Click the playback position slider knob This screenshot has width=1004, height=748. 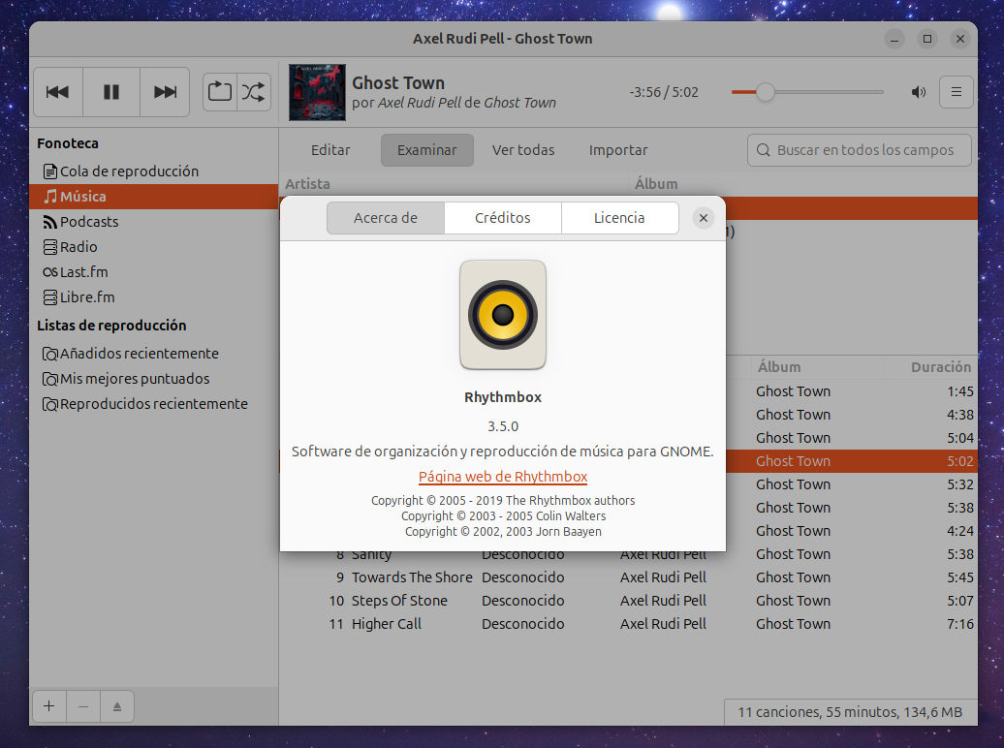pos(766,92)
